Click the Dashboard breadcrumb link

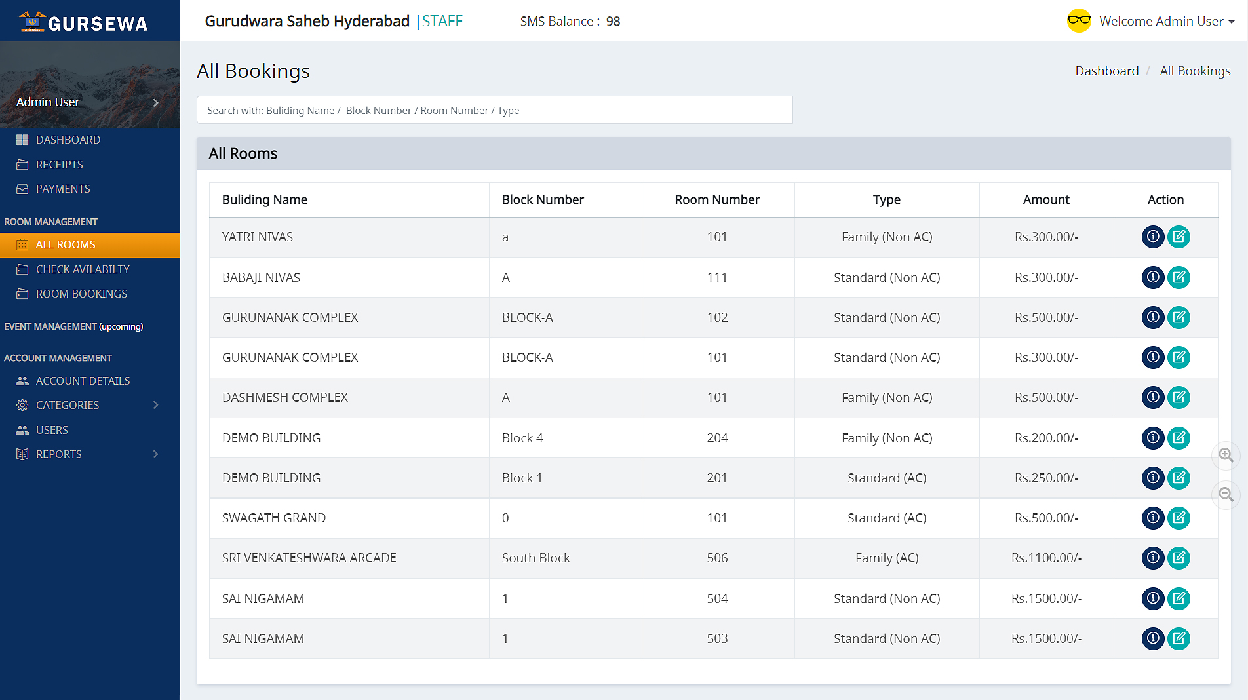tap(1106, 71)
